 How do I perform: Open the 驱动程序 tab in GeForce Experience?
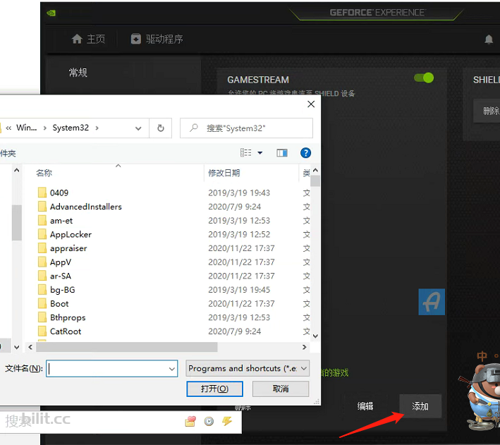point(157,39)
